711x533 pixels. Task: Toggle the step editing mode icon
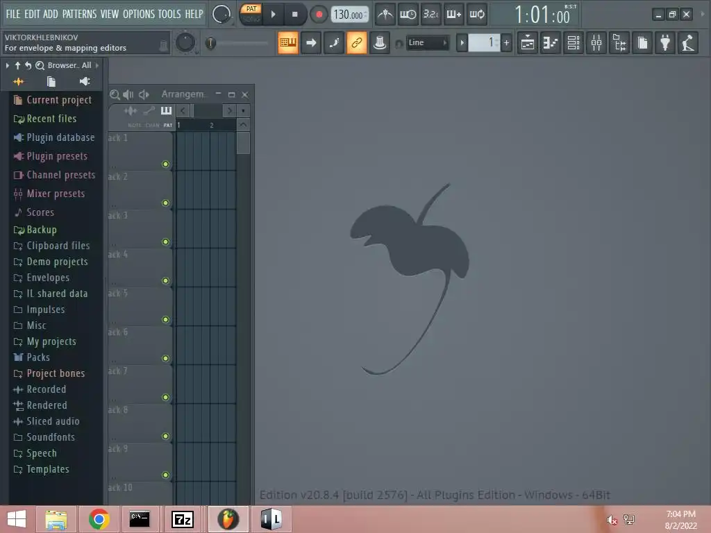(334, 43)
